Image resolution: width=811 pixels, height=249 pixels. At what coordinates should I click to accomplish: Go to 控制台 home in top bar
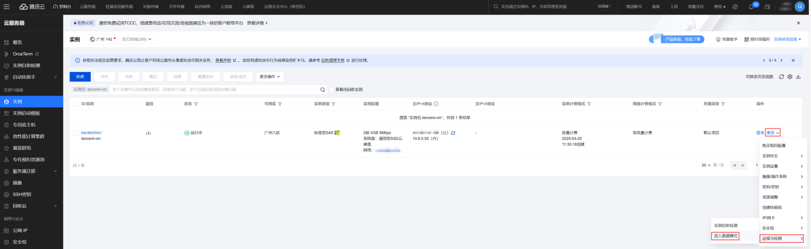pos(62,7)
